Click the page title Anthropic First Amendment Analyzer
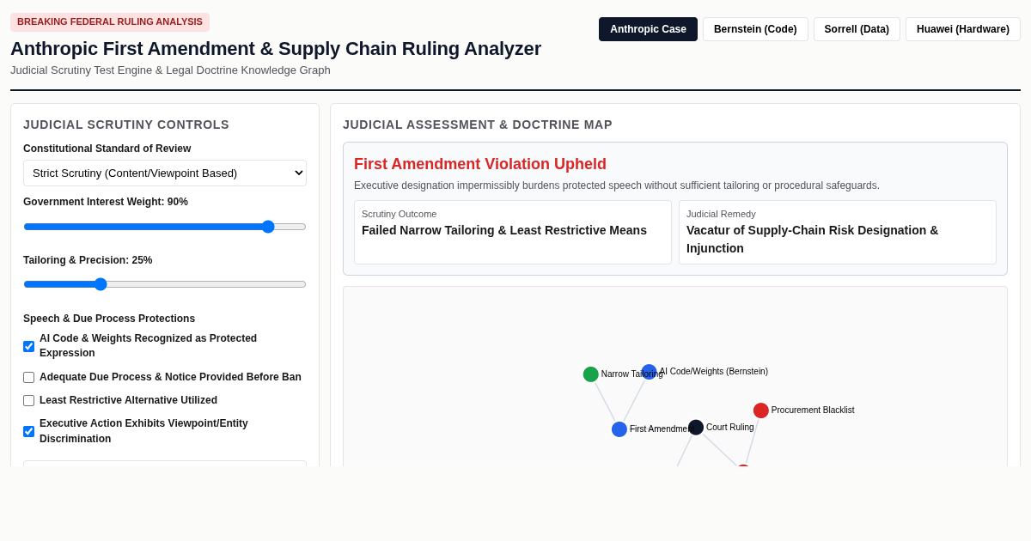This screenshot has height=541, width=1031. 276,49
